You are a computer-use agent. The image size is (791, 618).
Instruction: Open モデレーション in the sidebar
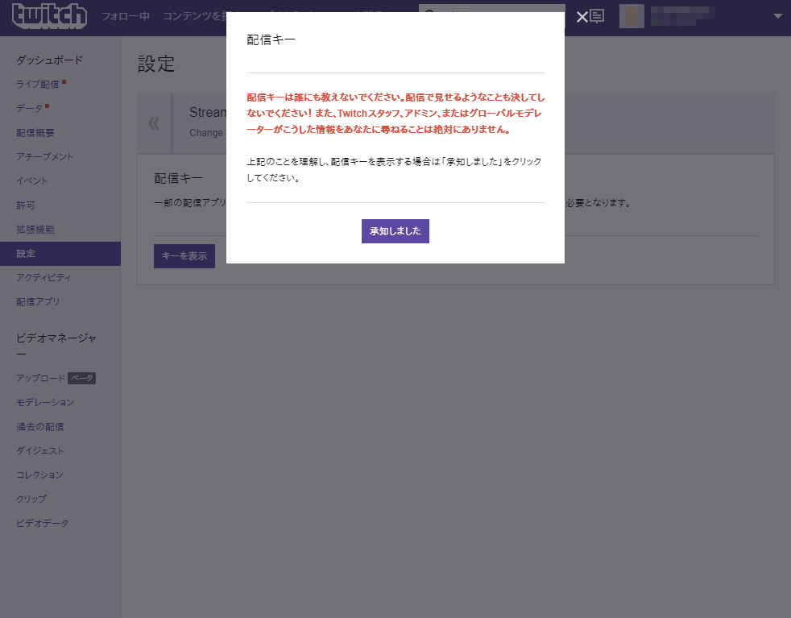pos(45,403)
